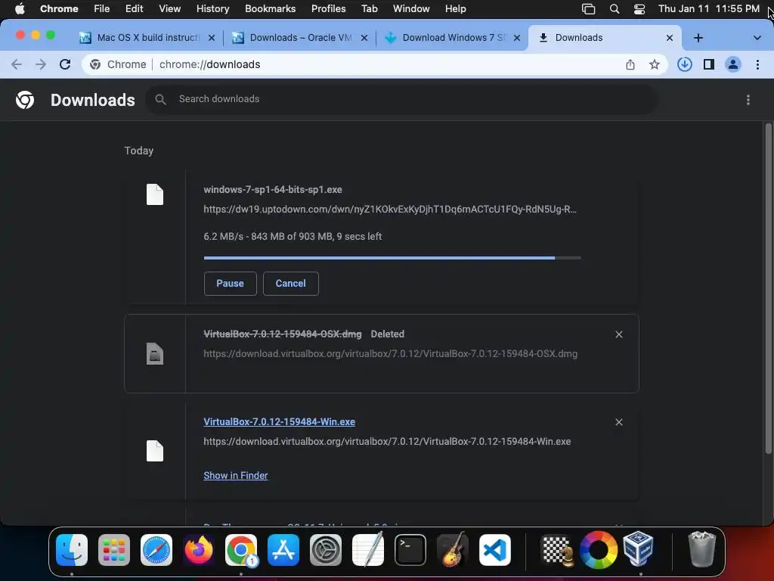The image size is (774, 581).
Task: Click the windows-7 download progress bar
Action: pos(392,258)
